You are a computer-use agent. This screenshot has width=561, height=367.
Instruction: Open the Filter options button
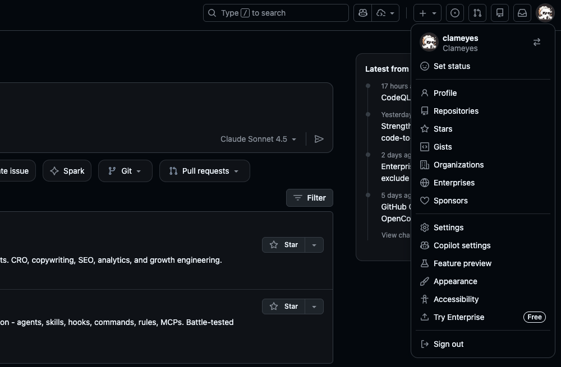point(309,198)
